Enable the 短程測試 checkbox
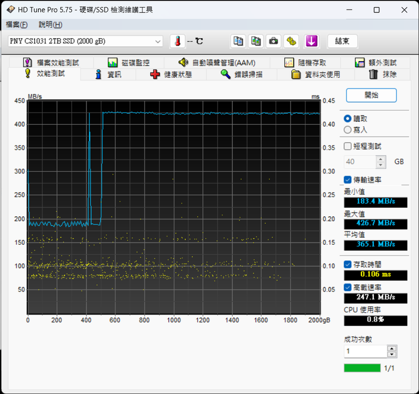419x394 pixels. [x=348, y=147]
